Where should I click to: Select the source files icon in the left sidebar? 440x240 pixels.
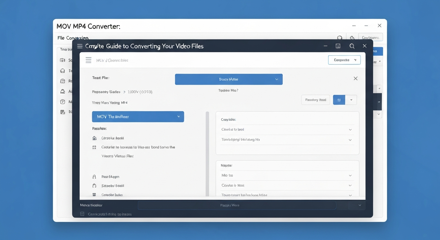pyautogui.click(x=62, y=60)
